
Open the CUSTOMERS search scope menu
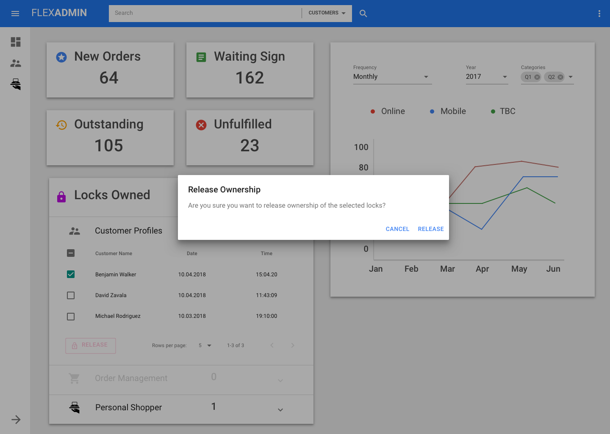pos(327,13)
